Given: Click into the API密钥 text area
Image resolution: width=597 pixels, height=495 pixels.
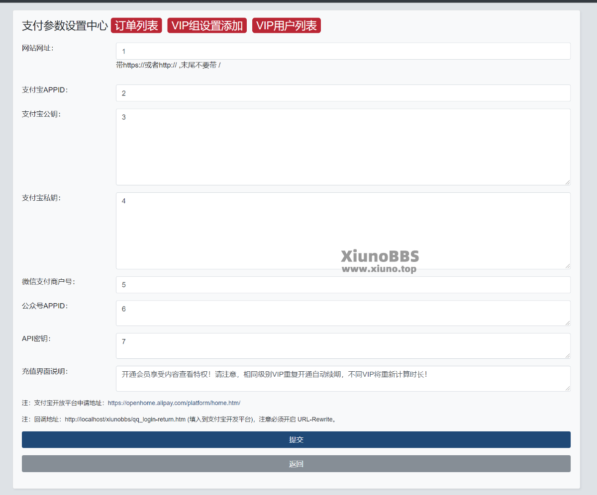Looking at the screenshot, I should click(343, 346).
